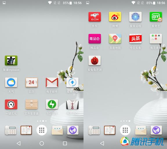Open the 文件管理器 file manager
Image resolution: width=167 pixels, height=149 pixels.
31,104
